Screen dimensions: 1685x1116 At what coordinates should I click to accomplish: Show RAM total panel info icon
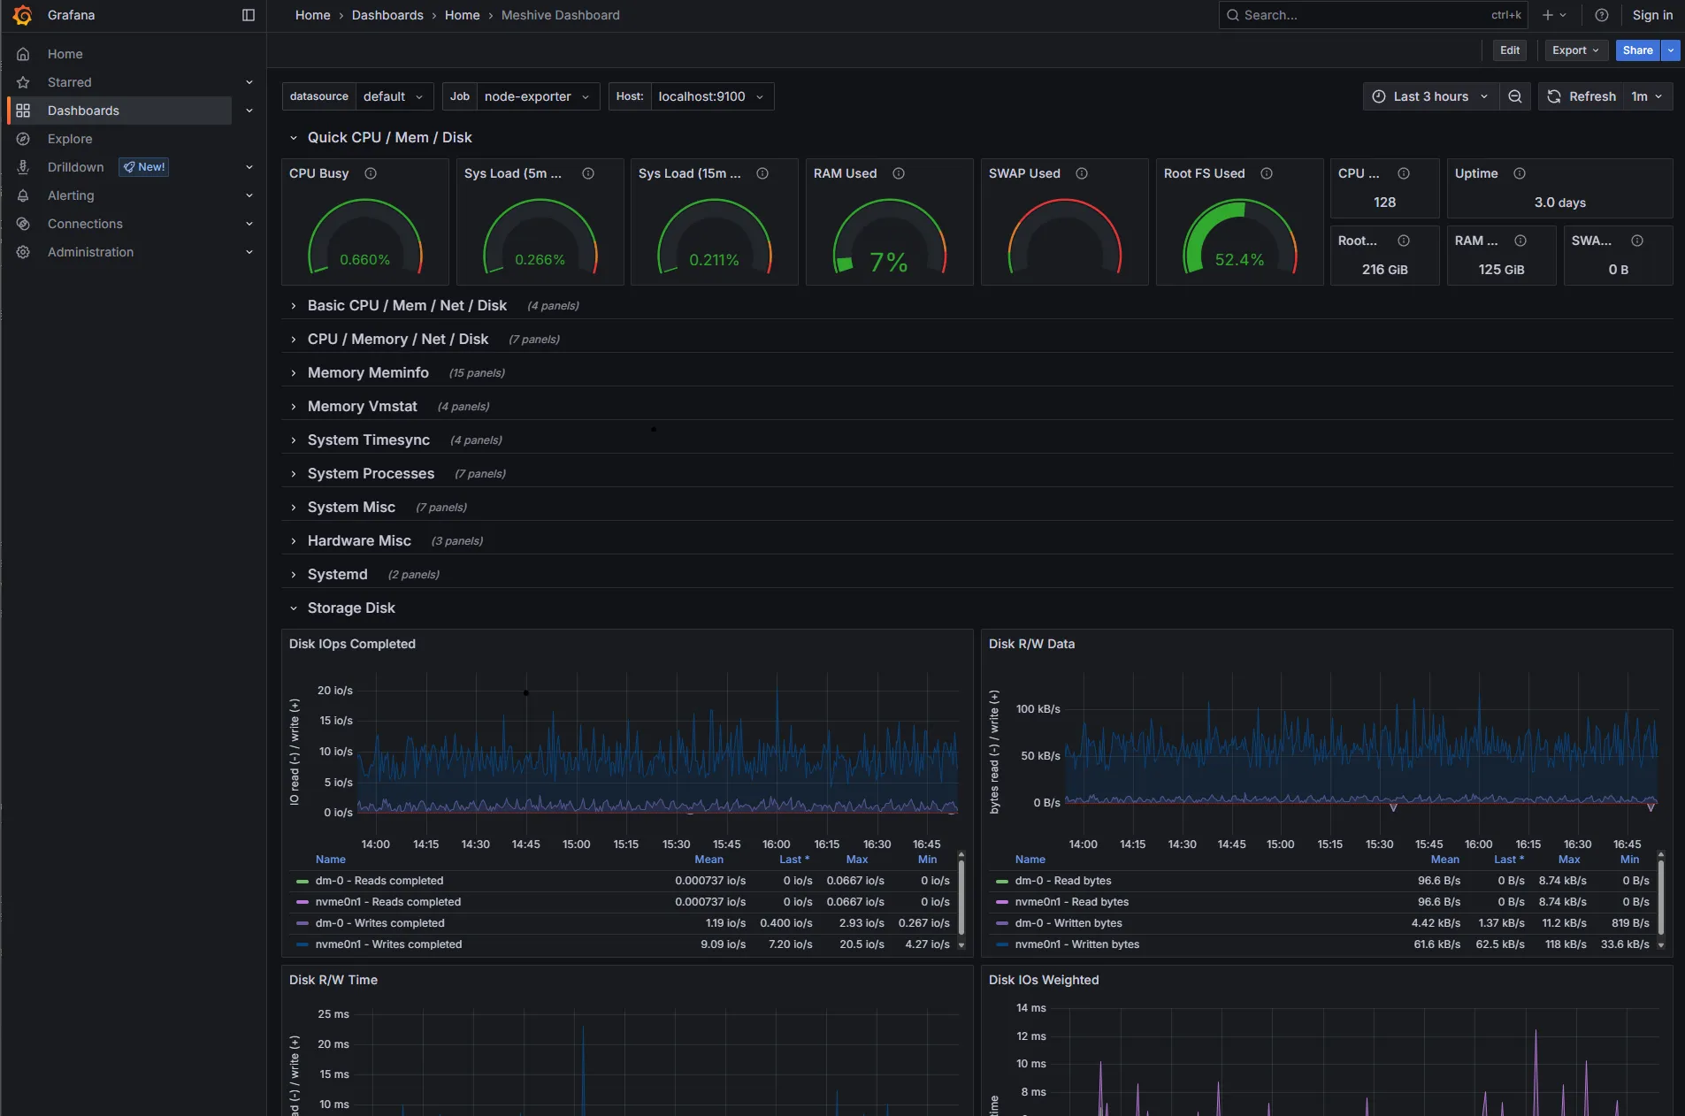tap(1520, 241)
